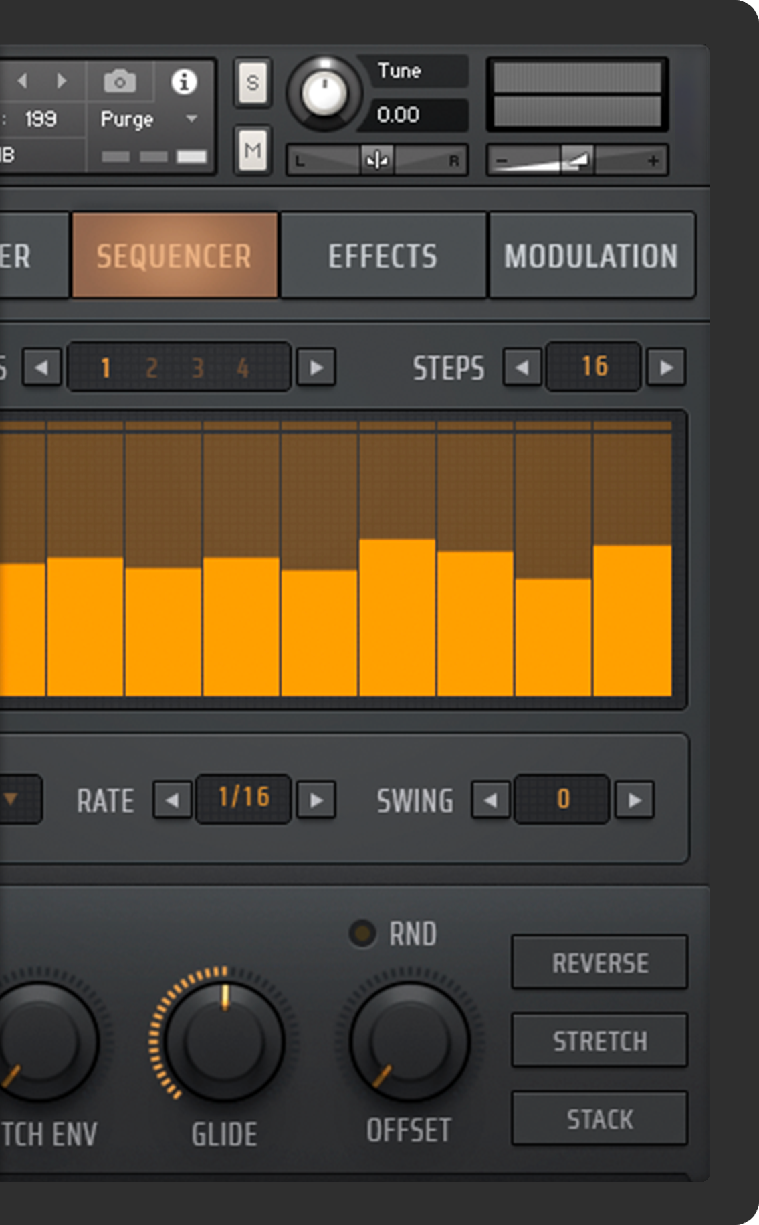The height and width of the screenshot is (1225, 759).
Task: Click the SWING left arrow
Action: (491, 800)
